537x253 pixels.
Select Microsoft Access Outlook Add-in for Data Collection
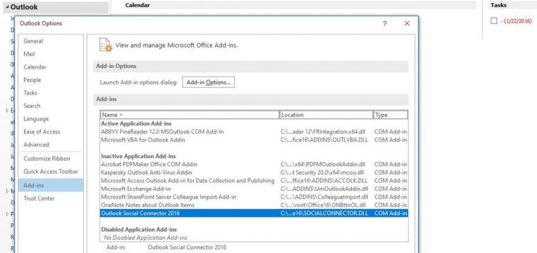pyautogui.click(x=254, y=181)
